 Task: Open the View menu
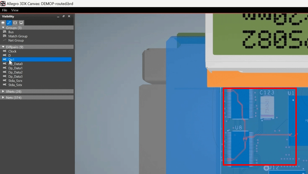tap(15, 10)
